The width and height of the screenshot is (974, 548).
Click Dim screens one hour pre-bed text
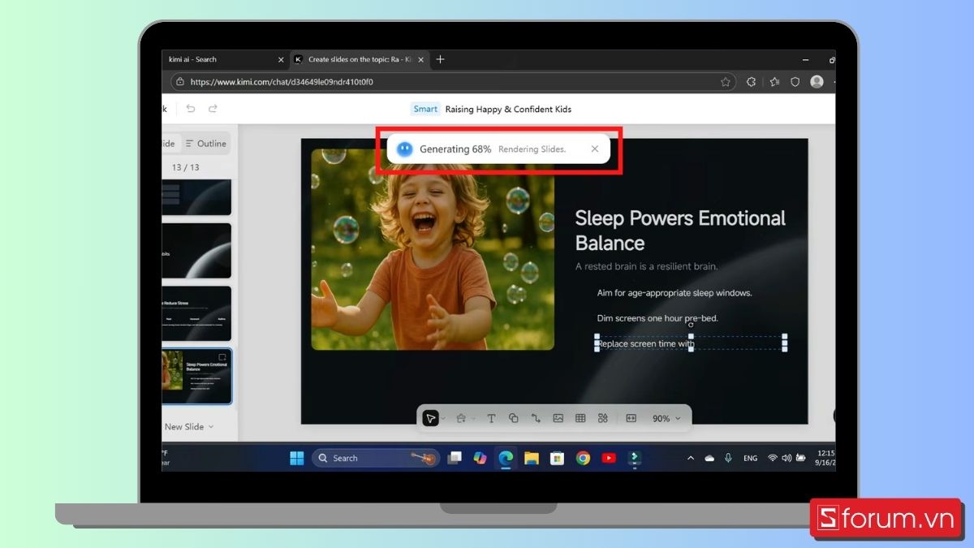[x=657, y=318]
